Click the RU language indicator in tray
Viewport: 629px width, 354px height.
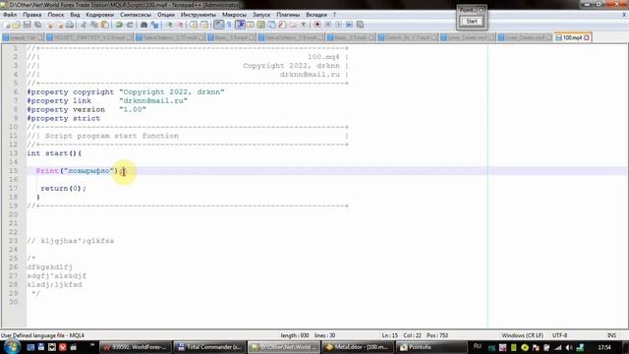[478, 346]
